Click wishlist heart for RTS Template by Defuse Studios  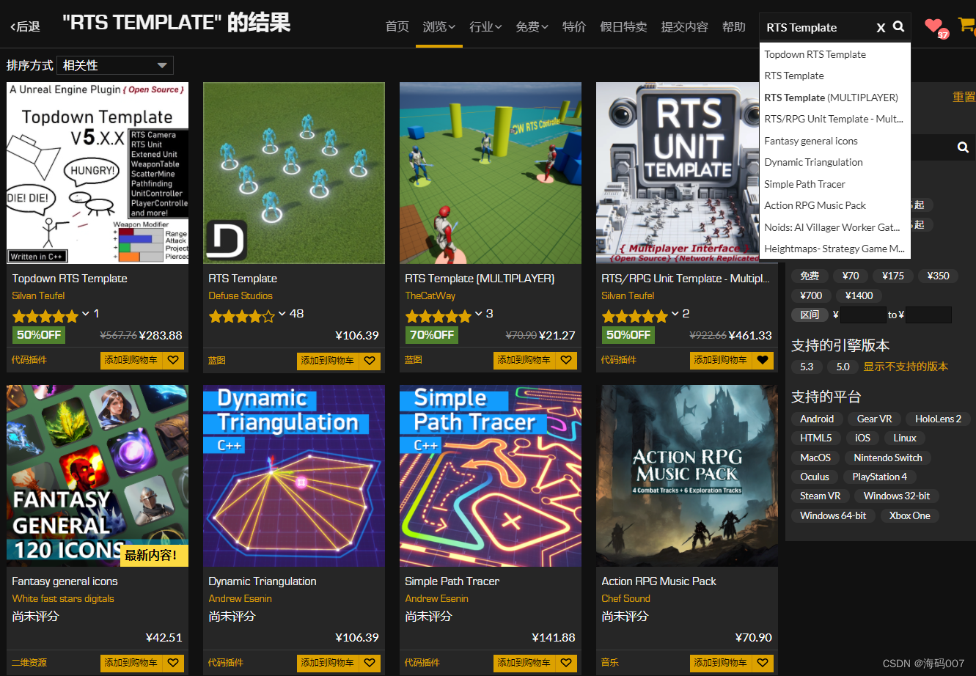tap(370, 360)
